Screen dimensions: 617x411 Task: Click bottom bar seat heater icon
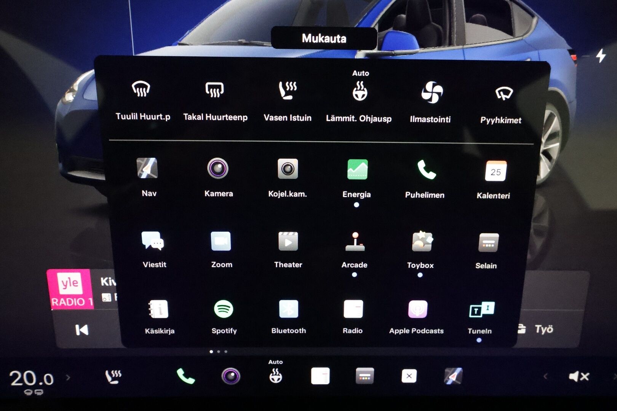[x=113, y=376]
